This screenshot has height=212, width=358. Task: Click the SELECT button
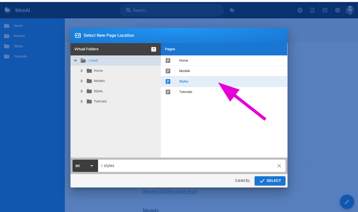coord(270,181)
